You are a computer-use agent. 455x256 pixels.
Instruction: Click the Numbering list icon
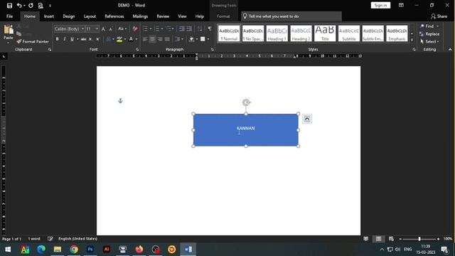pos(157,28)
